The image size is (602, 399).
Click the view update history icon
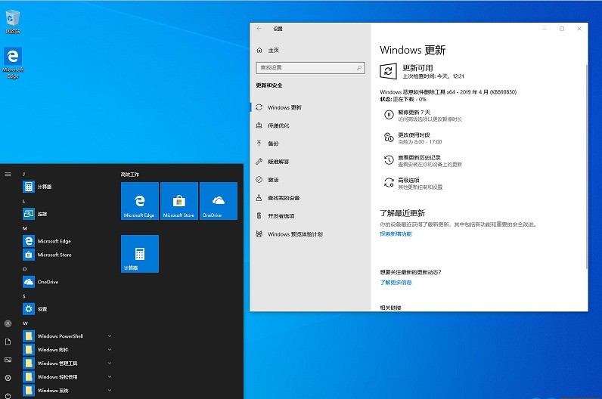tap(389, 160)
